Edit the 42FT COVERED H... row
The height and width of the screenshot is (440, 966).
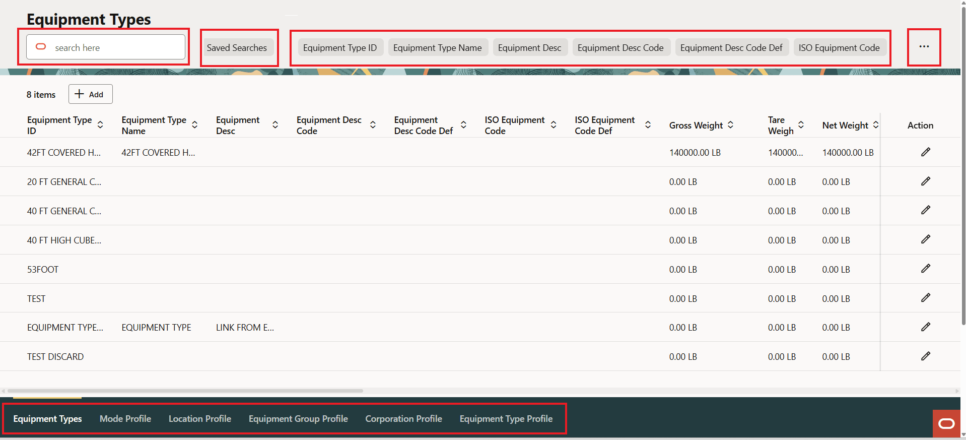[x=925, y=152]
